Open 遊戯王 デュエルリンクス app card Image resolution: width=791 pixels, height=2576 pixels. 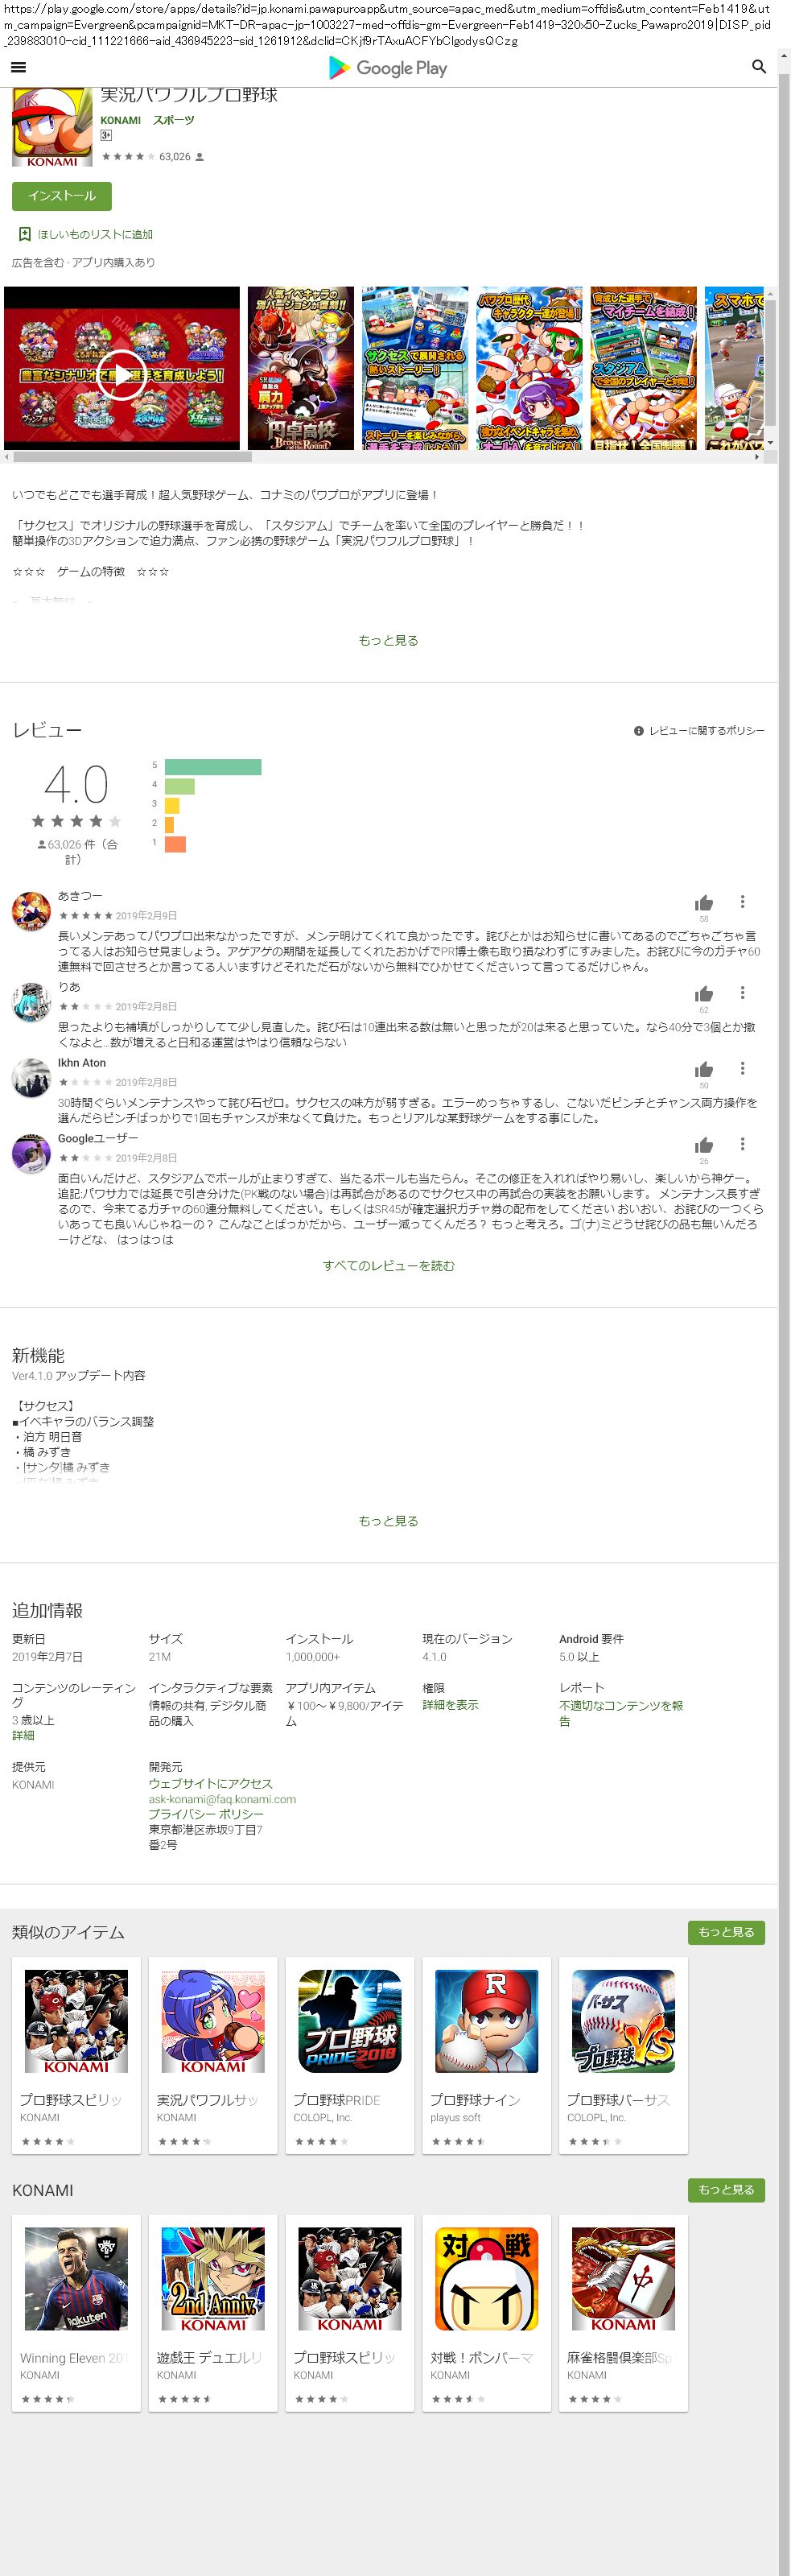tap(213, 2313)
